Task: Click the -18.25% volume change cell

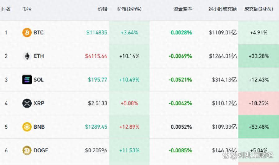Action: [259, 103]
